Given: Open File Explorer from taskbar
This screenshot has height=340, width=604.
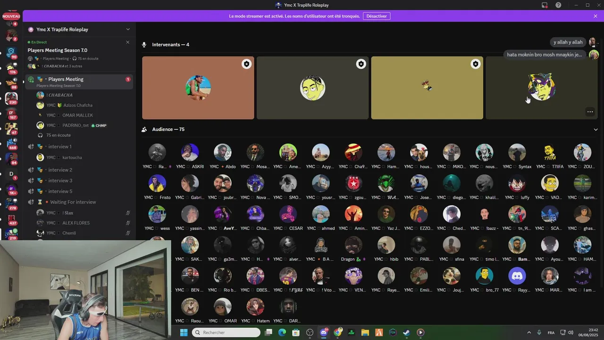Looking at the screenshot, I should [x=365, y=332].
